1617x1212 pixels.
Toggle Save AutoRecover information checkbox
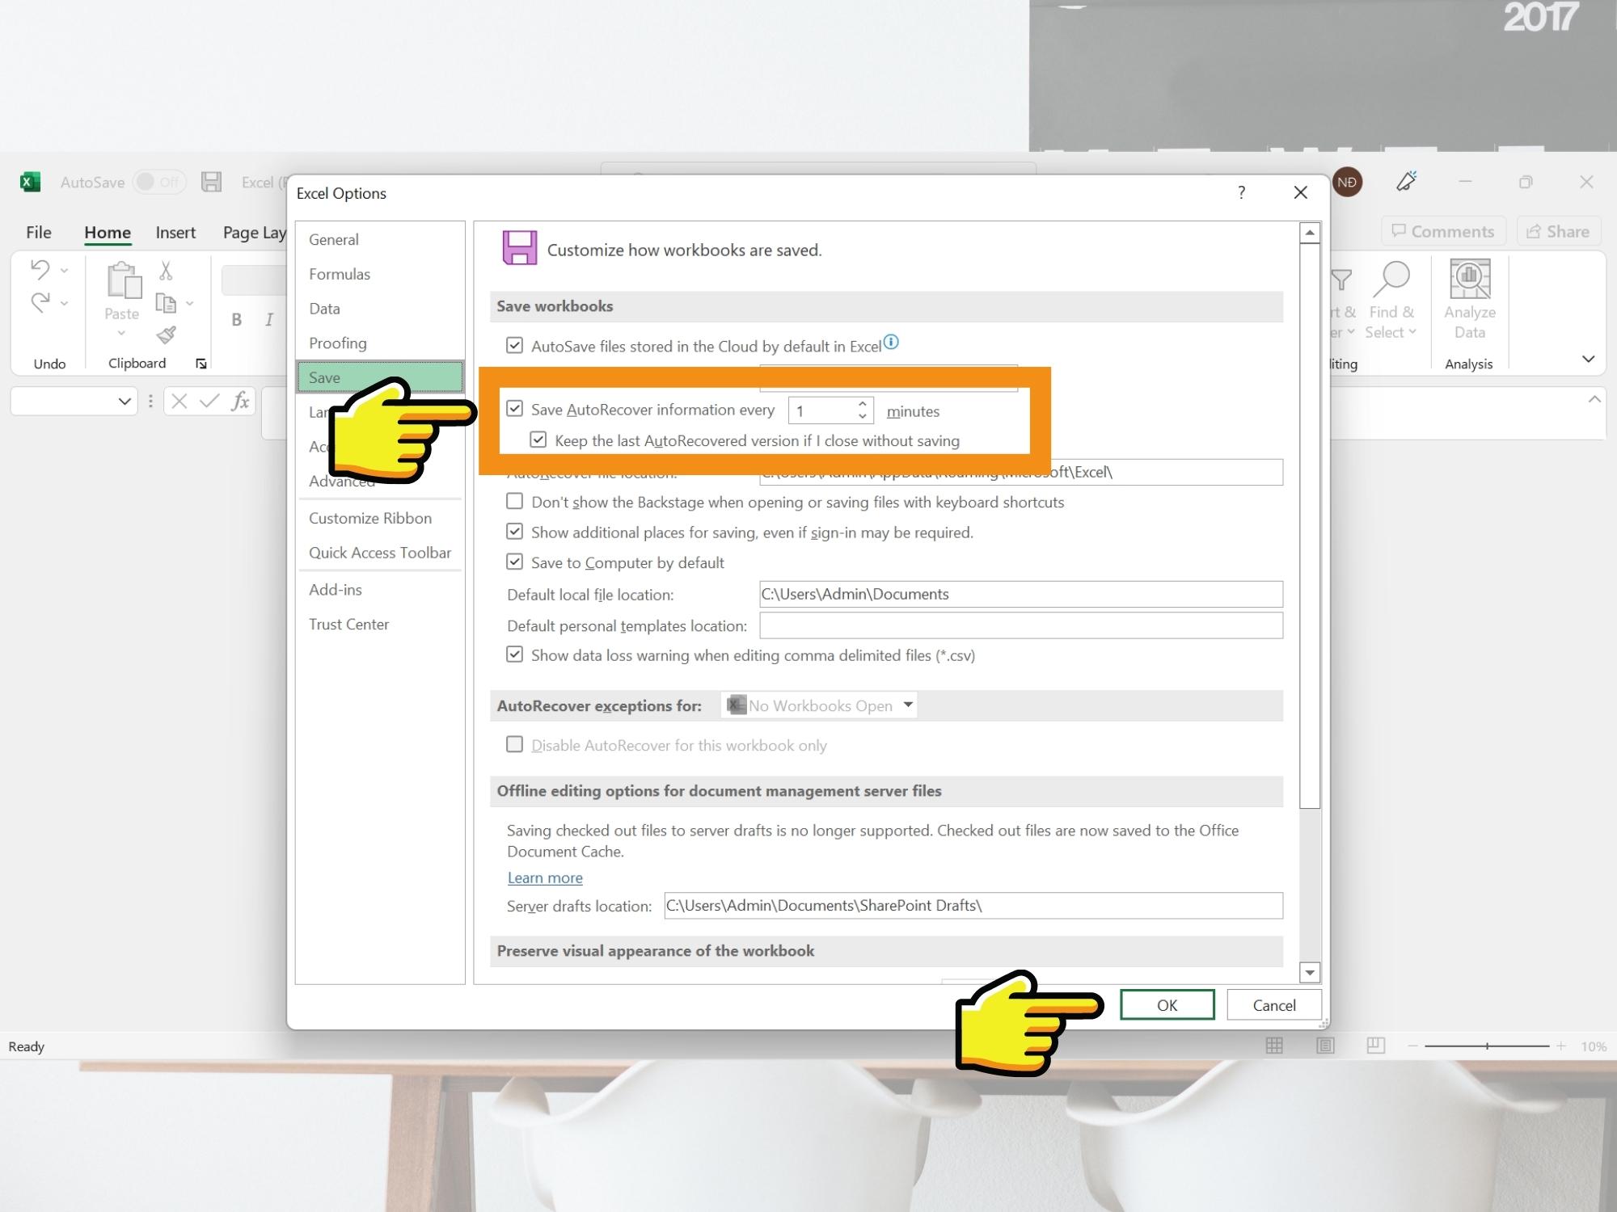point(514,410)
